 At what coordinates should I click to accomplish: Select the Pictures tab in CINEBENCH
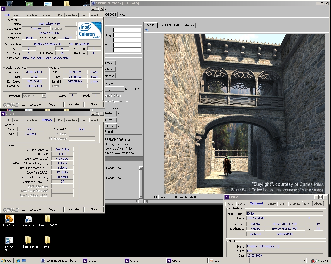click(x=151, y=25)
